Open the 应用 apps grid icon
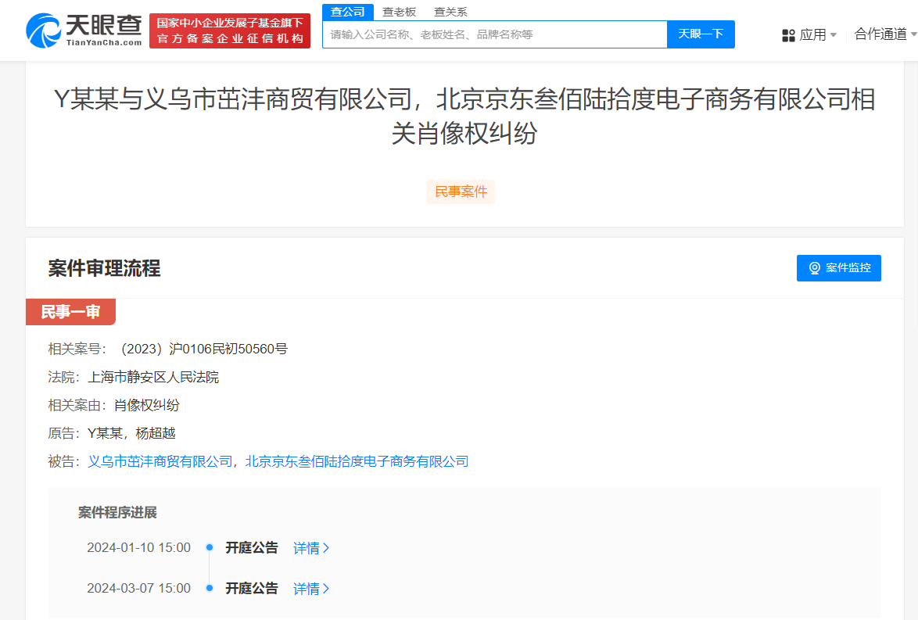 789,36
